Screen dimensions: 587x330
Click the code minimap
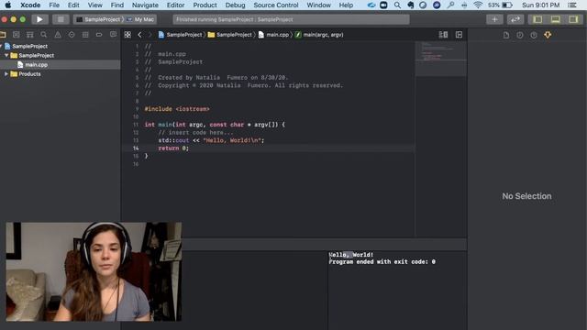point(441,58)
